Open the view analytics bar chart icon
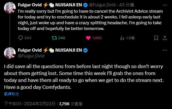Image resolution: width=172 pixels, height=109 pixels. coord(122,38)
